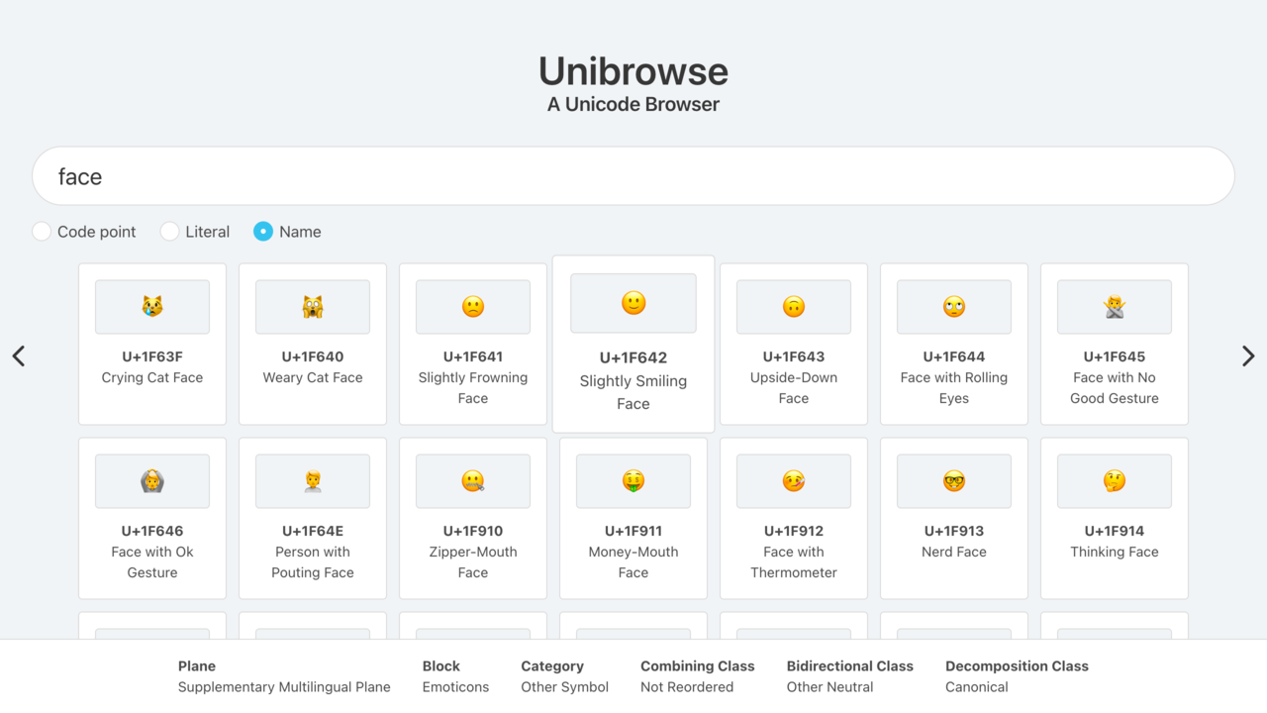Click the U+1F913 code point label

[954, 531]
